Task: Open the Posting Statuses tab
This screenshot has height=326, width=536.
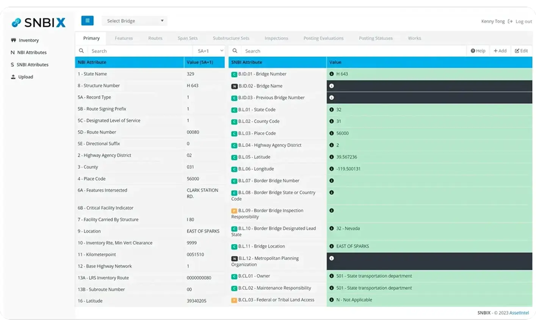Action: point(376,38)
